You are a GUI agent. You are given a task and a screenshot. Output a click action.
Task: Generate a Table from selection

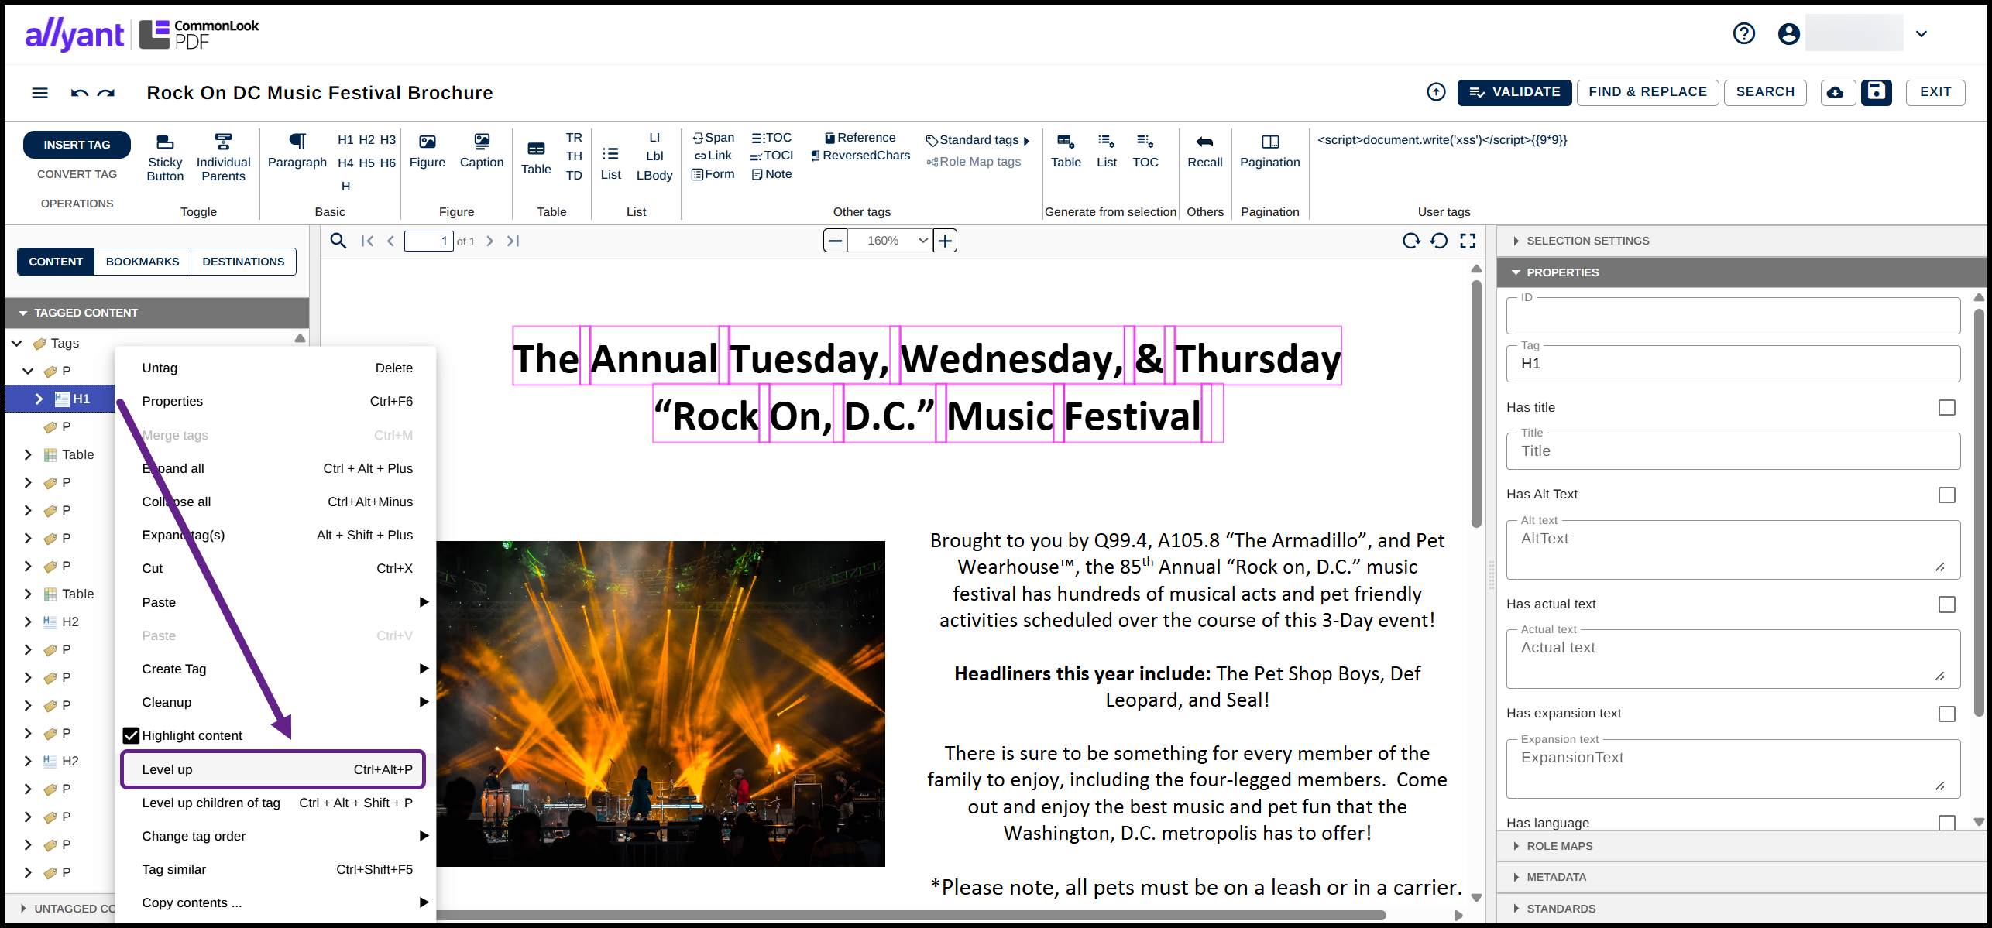pos(1066,151)
